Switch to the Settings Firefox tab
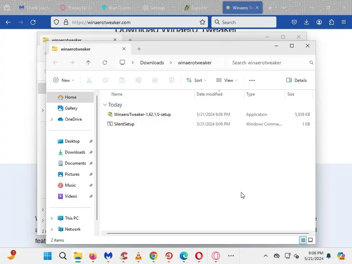The image size is (352, 264). [154, 8]
